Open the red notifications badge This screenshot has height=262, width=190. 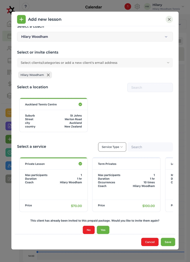(128, 7)
